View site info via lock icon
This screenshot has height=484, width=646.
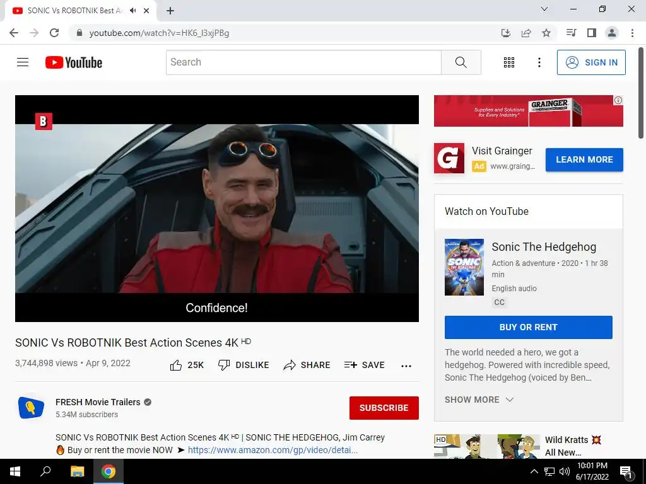coord(79,33)
